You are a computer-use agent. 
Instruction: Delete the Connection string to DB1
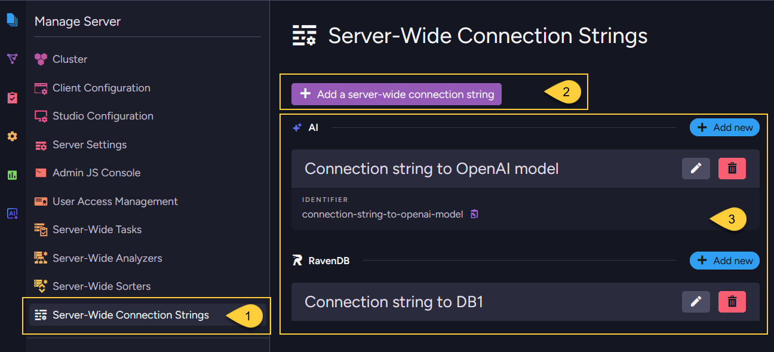tap(732, 302)
